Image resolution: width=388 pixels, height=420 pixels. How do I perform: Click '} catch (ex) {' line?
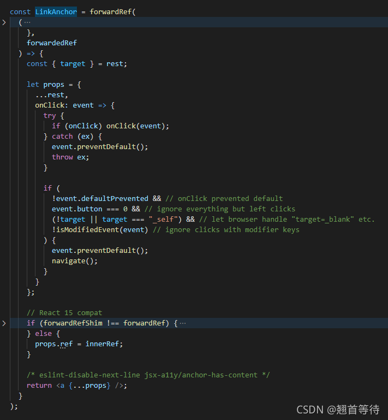tap(73, 137)
